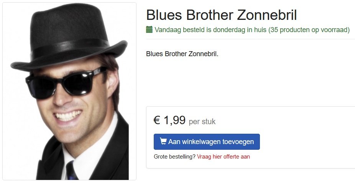This screenshot has width=355, height=183.
Task: Click the 'per stuk' unit label
Action: 202,121
